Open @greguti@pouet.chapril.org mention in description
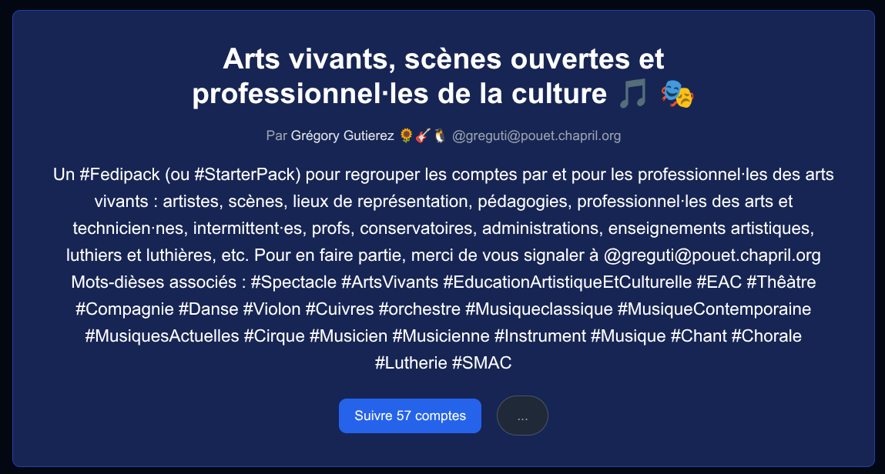Viewport: 885px width, 474px height. click(x=712, y=255)
